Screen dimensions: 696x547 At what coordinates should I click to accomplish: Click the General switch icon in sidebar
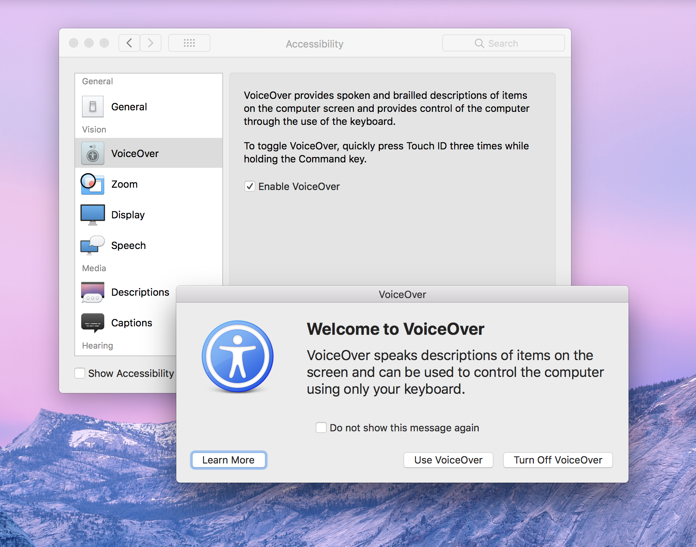tap(92, 106)
